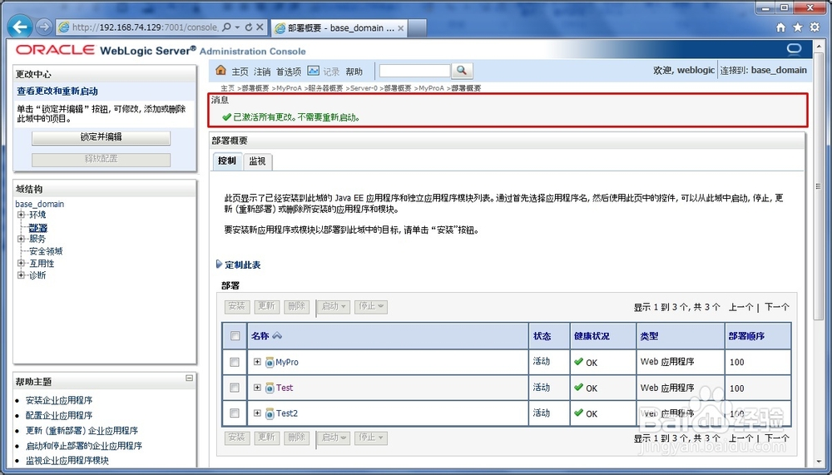This screenshot has height=475, width=832.
Task: Click the top 更新 button
Action: [x=266, y=306]
